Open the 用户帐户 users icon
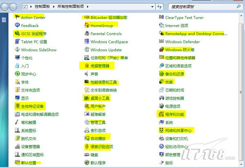 pyautogui.click(x=87, y=106)
